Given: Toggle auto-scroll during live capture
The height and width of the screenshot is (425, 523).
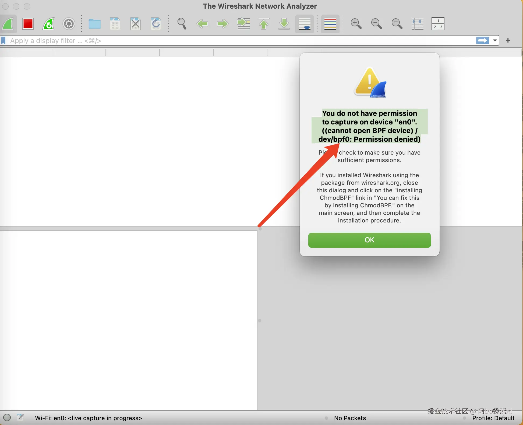Looking at the screenshot, I should tap(305, 24).
